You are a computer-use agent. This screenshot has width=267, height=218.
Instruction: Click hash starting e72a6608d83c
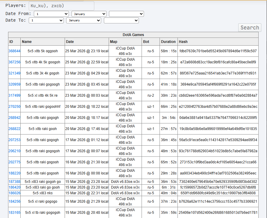point(218,62)
